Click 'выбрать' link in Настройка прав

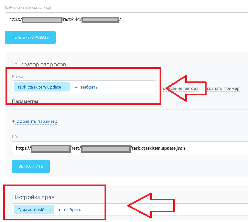pyautogui.click(x=72, y=210)
